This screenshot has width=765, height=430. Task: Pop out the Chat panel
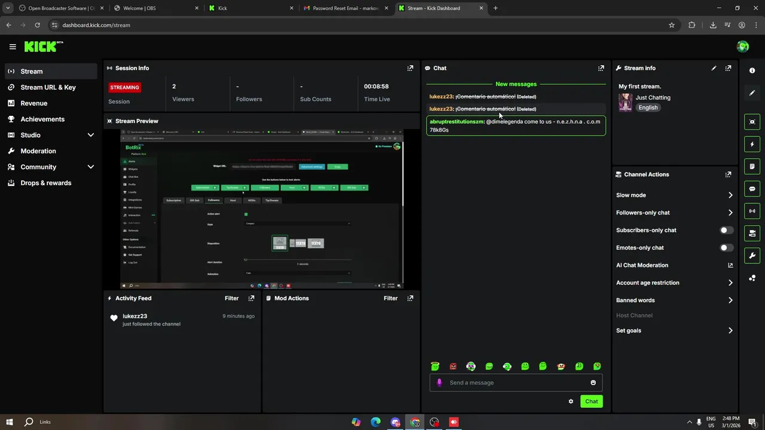pyautogui.click(x=601, y=68)
